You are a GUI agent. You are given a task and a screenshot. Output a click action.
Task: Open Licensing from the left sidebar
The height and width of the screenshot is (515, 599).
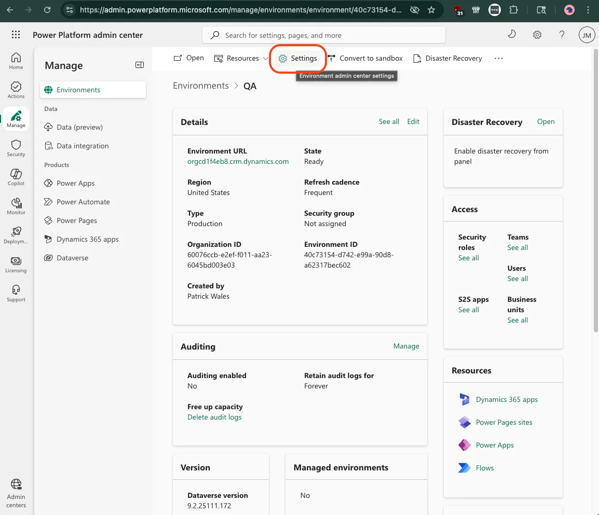16,265
